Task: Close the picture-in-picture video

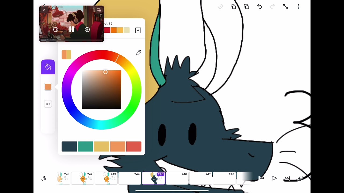Action: click(44, 10)
